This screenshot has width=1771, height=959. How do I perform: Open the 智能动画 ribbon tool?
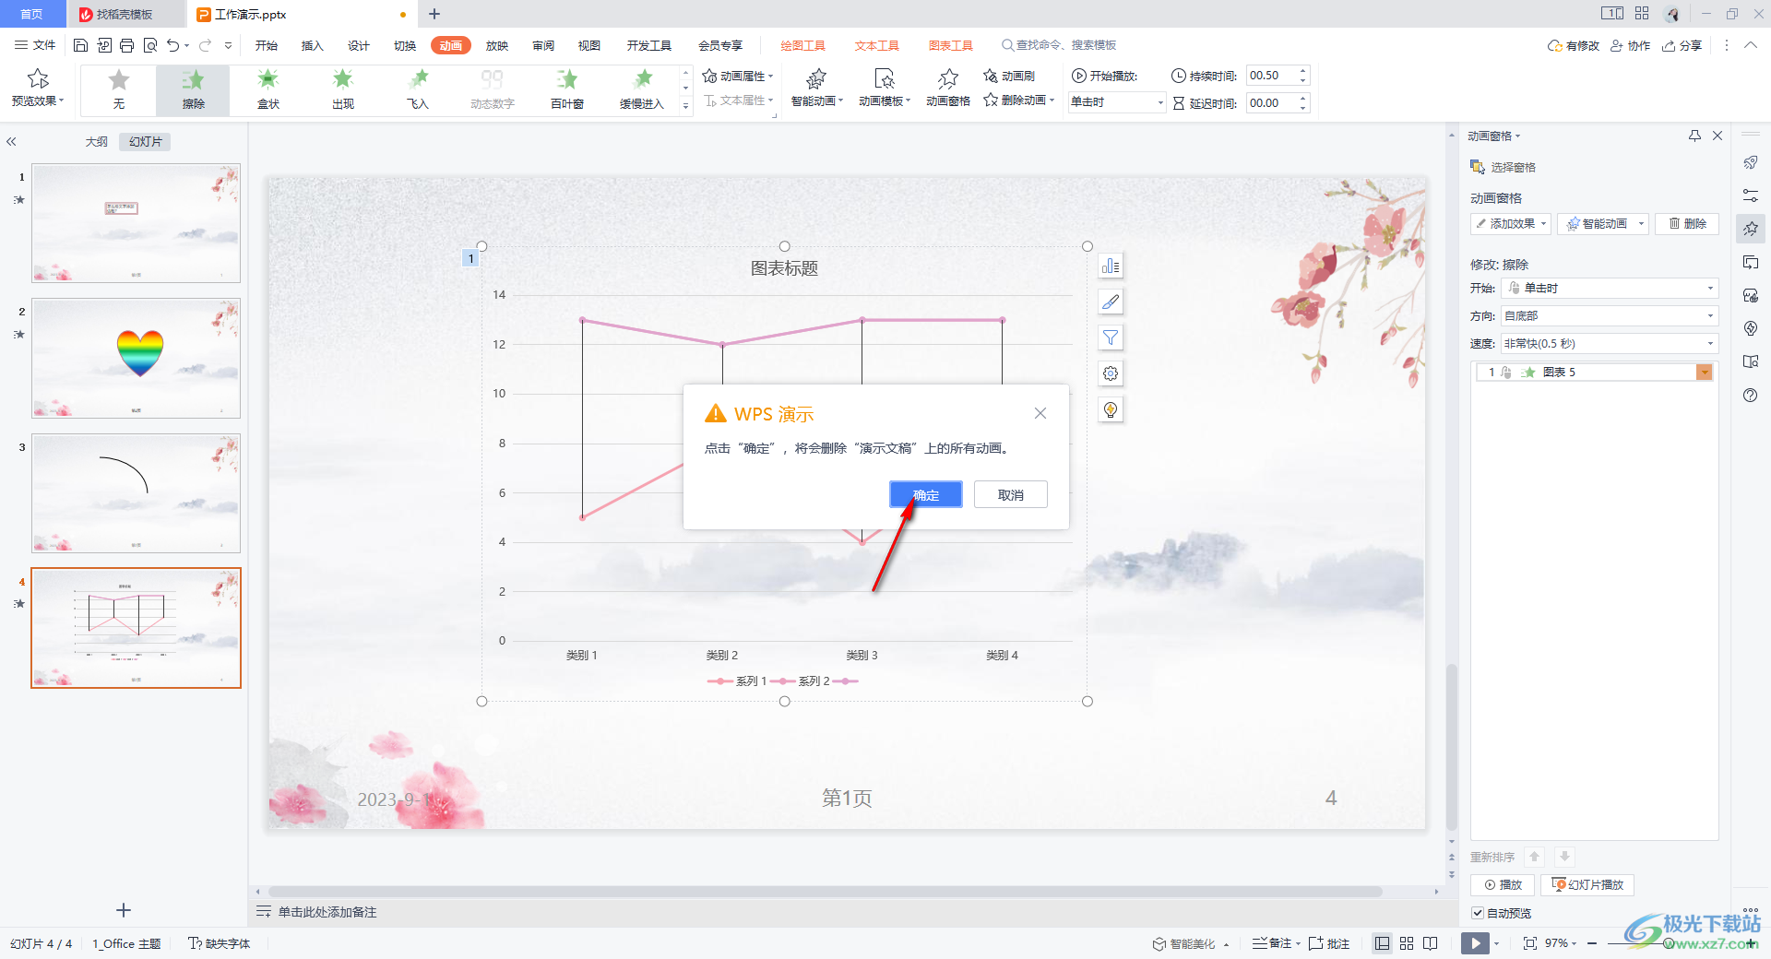coord(817,89)
